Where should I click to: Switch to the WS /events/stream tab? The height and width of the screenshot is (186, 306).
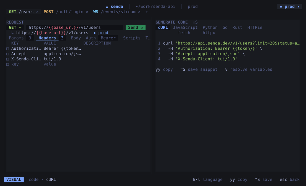click(114, 12)
